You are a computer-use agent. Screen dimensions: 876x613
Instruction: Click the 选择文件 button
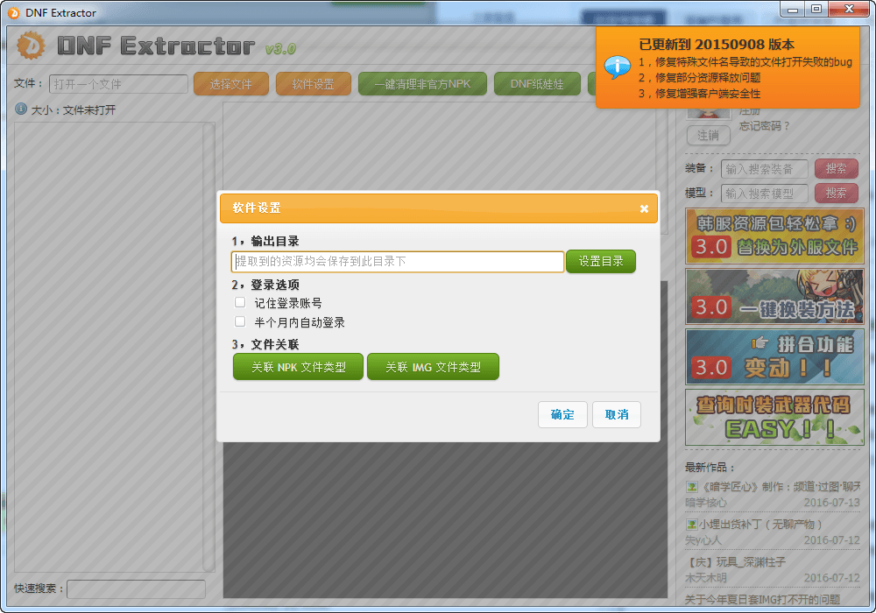click(231, 84)
